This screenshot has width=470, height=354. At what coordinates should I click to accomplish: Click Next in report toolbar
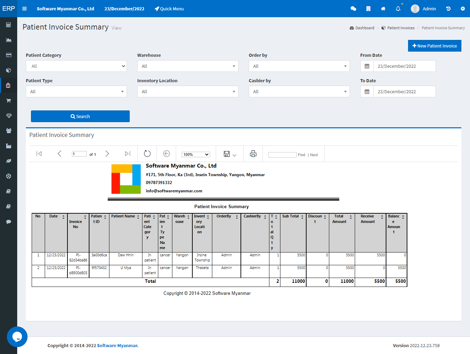[314, 155]
